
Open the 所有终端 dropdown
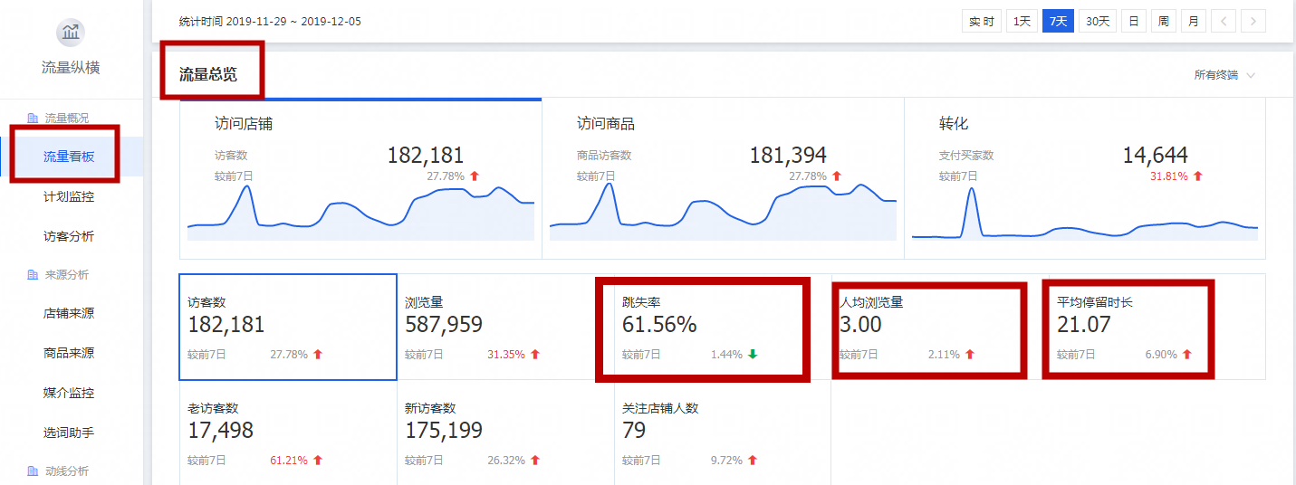[1224, 75]
